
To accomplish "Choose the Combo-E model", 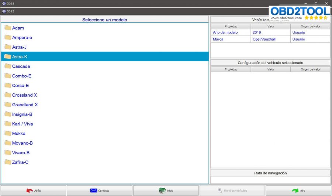I will pyautogui.click(x=22, y=76).
